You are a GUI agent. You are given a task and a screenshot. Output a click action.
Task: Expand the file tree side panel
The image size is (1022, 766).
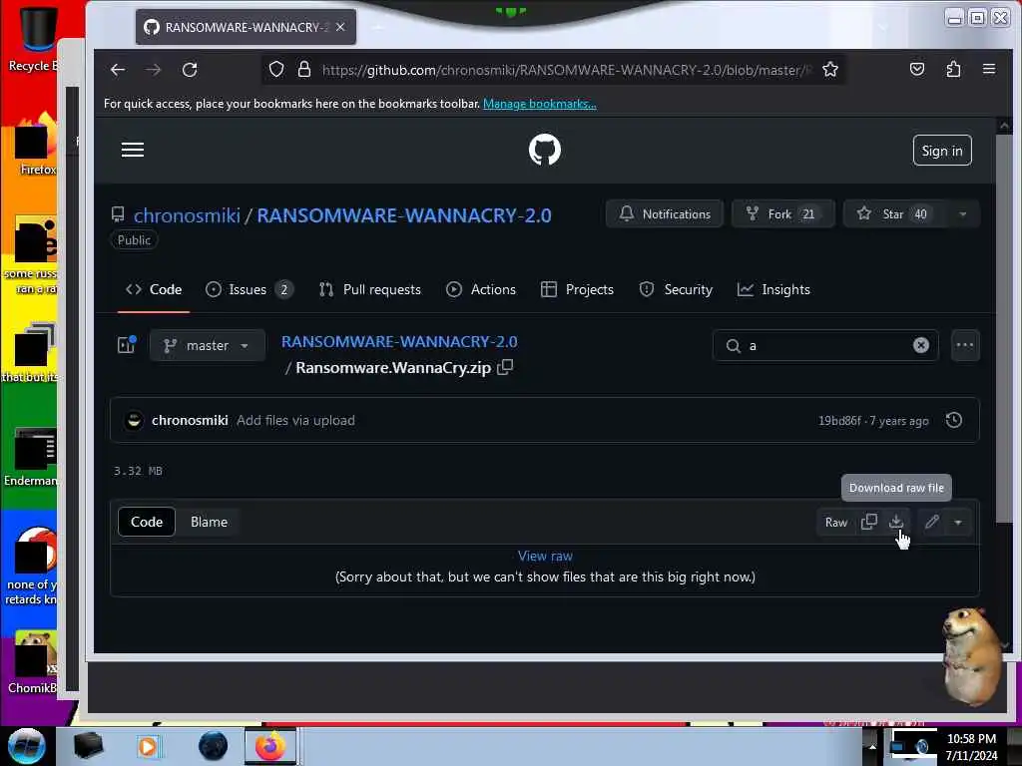[x=127, y=344]
